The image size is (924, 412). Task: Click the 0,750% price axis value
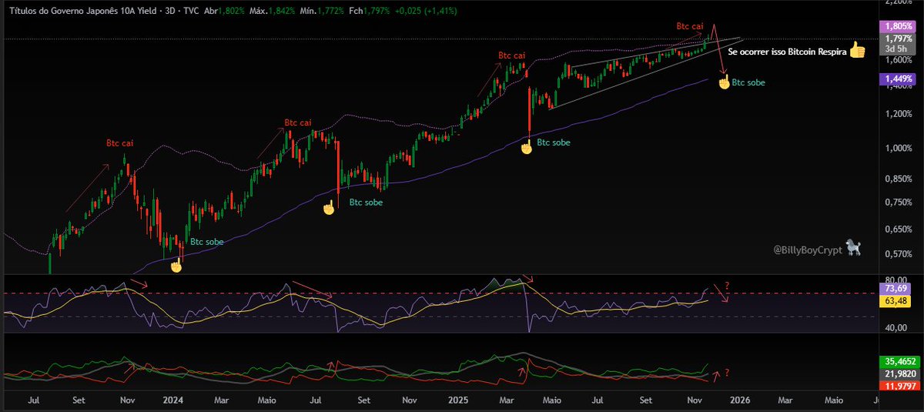click(899, 203)
